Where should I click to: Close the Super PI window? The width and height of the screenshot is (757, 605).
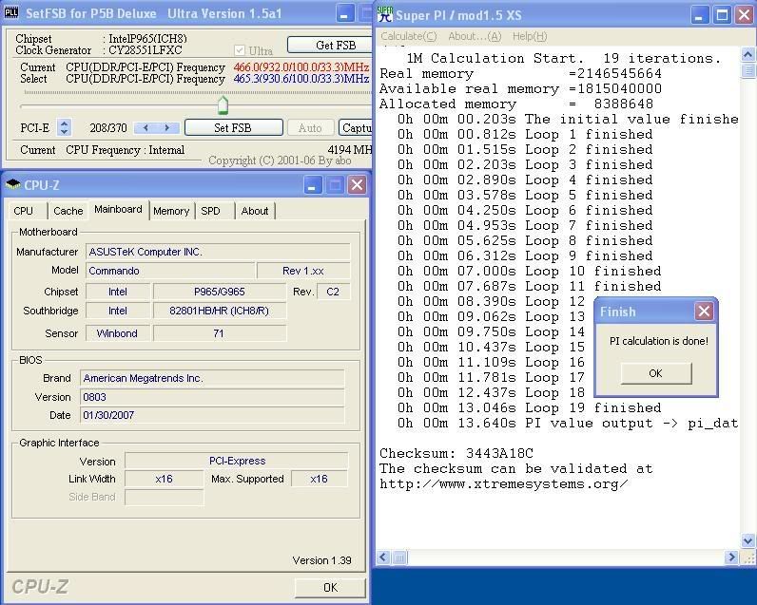(x=745, y=15)
